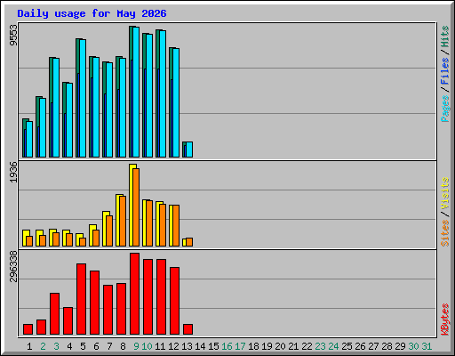Click the blue "Files" legend label

point(444,70)
